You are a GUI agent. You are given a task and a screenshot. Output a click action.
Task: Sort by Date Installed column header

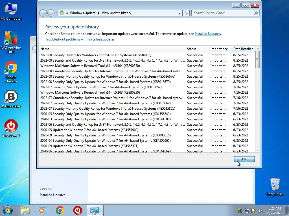(x=243, y=49)
